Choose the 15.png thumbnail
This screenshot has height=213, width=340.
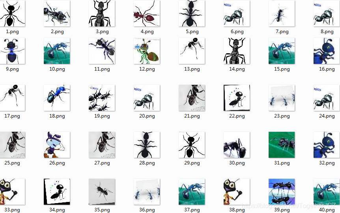(x=282, y=51)
